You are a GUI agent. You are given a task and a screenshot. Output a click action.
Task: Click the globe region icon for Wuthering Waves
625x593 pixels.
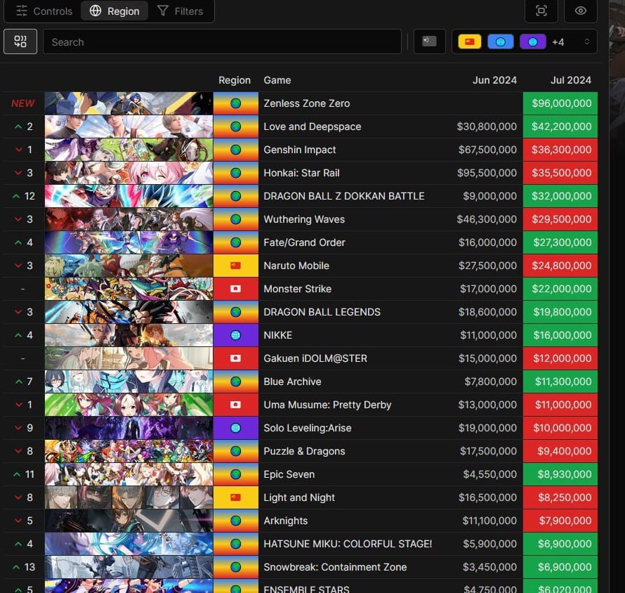pos(235,219)
